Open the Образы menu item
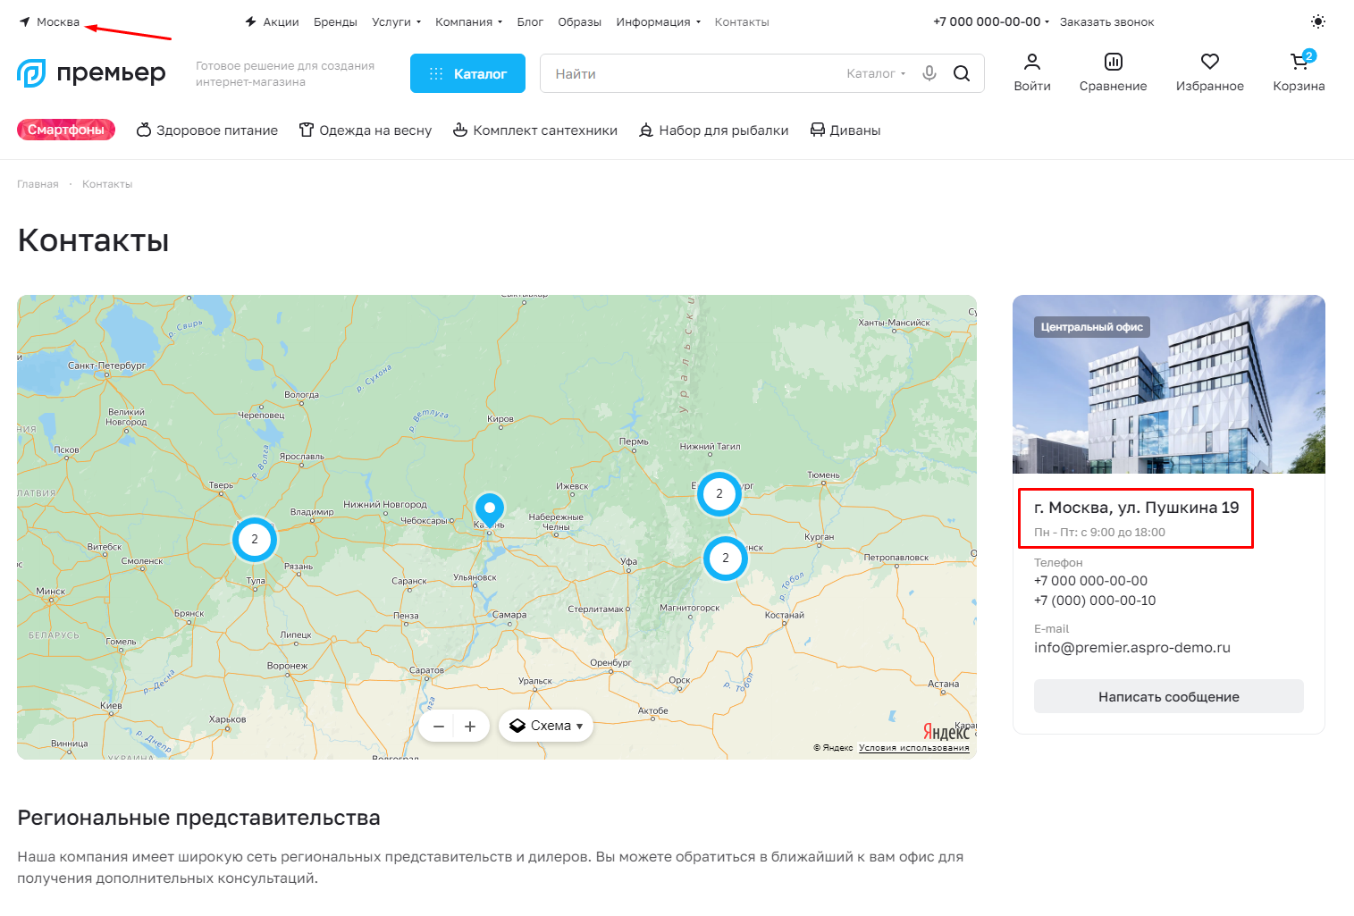 [579, 21]
